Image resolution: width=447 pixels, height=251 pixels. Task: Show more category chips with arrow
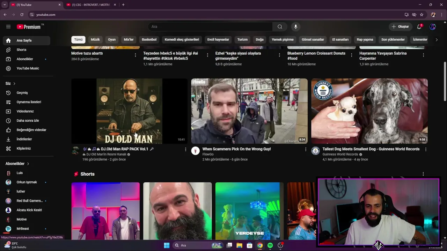tap(437, 40)
